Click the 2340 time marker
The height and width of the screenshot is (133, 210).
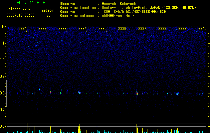pos(202,29)
